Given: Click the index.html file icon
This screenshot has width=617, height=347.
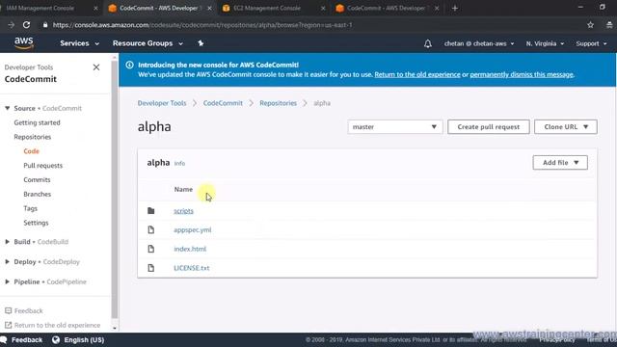Looking at the screenshot, I should click(151, 249).
